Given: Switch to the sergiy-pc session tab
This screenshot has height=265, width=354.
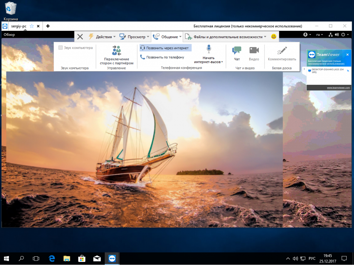Looking at the screenshot, I should pyautogui.click(x=19, y=26).
